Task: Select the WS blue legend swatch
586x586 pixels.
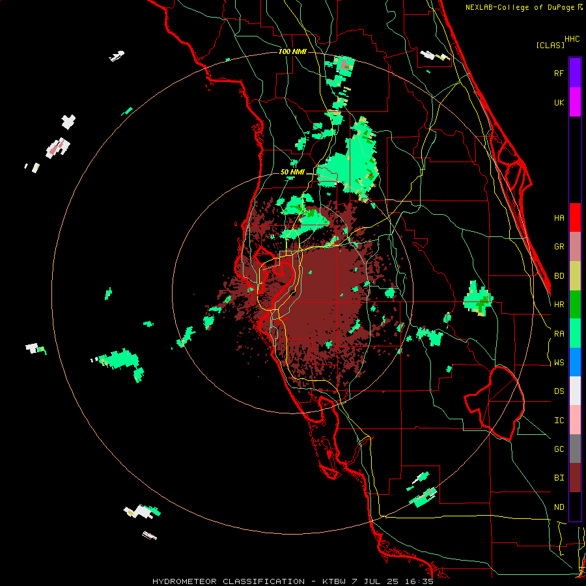Action: 575,362
